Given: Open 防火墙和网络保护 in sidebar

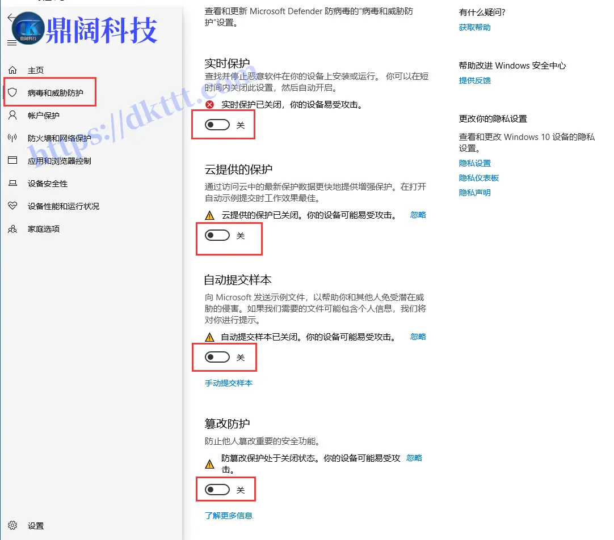Looking at the screenshot, I should coord(59,138).
